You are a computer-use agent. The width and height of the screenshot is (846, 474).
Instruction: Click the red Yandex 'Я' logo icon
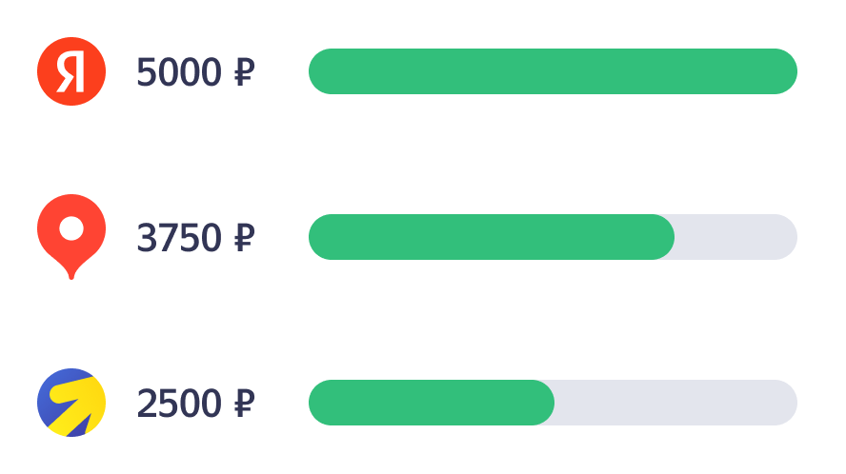[x=70, y=71]
